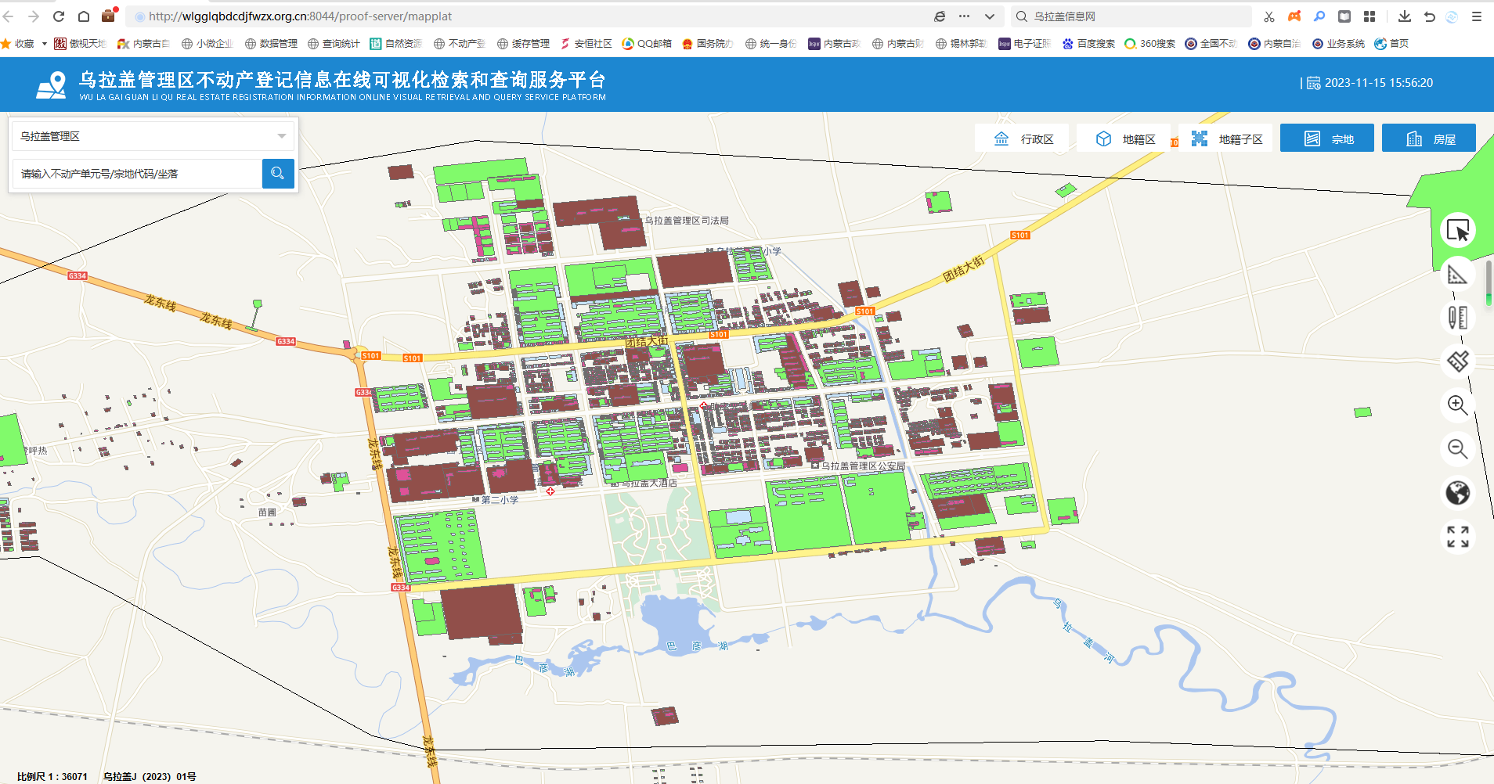The image size is (1494, 784).
Task: Click the 比例尺 1 : 36071 scale text
Action: pyautogui.click(x=52, y=777)
